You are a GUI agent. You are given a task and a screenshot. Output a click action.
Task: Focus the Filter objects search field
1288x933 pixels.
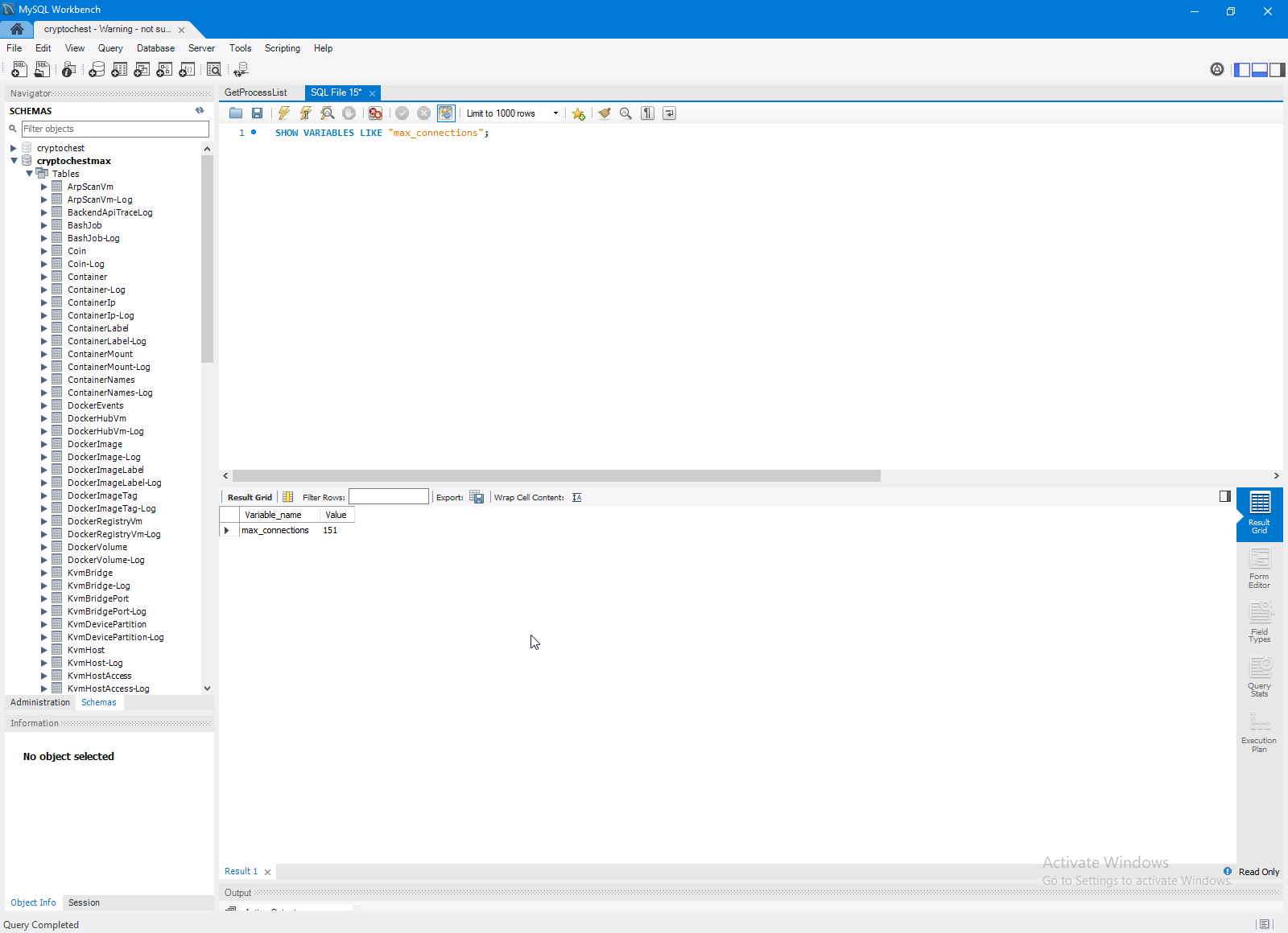click(115, 129)
